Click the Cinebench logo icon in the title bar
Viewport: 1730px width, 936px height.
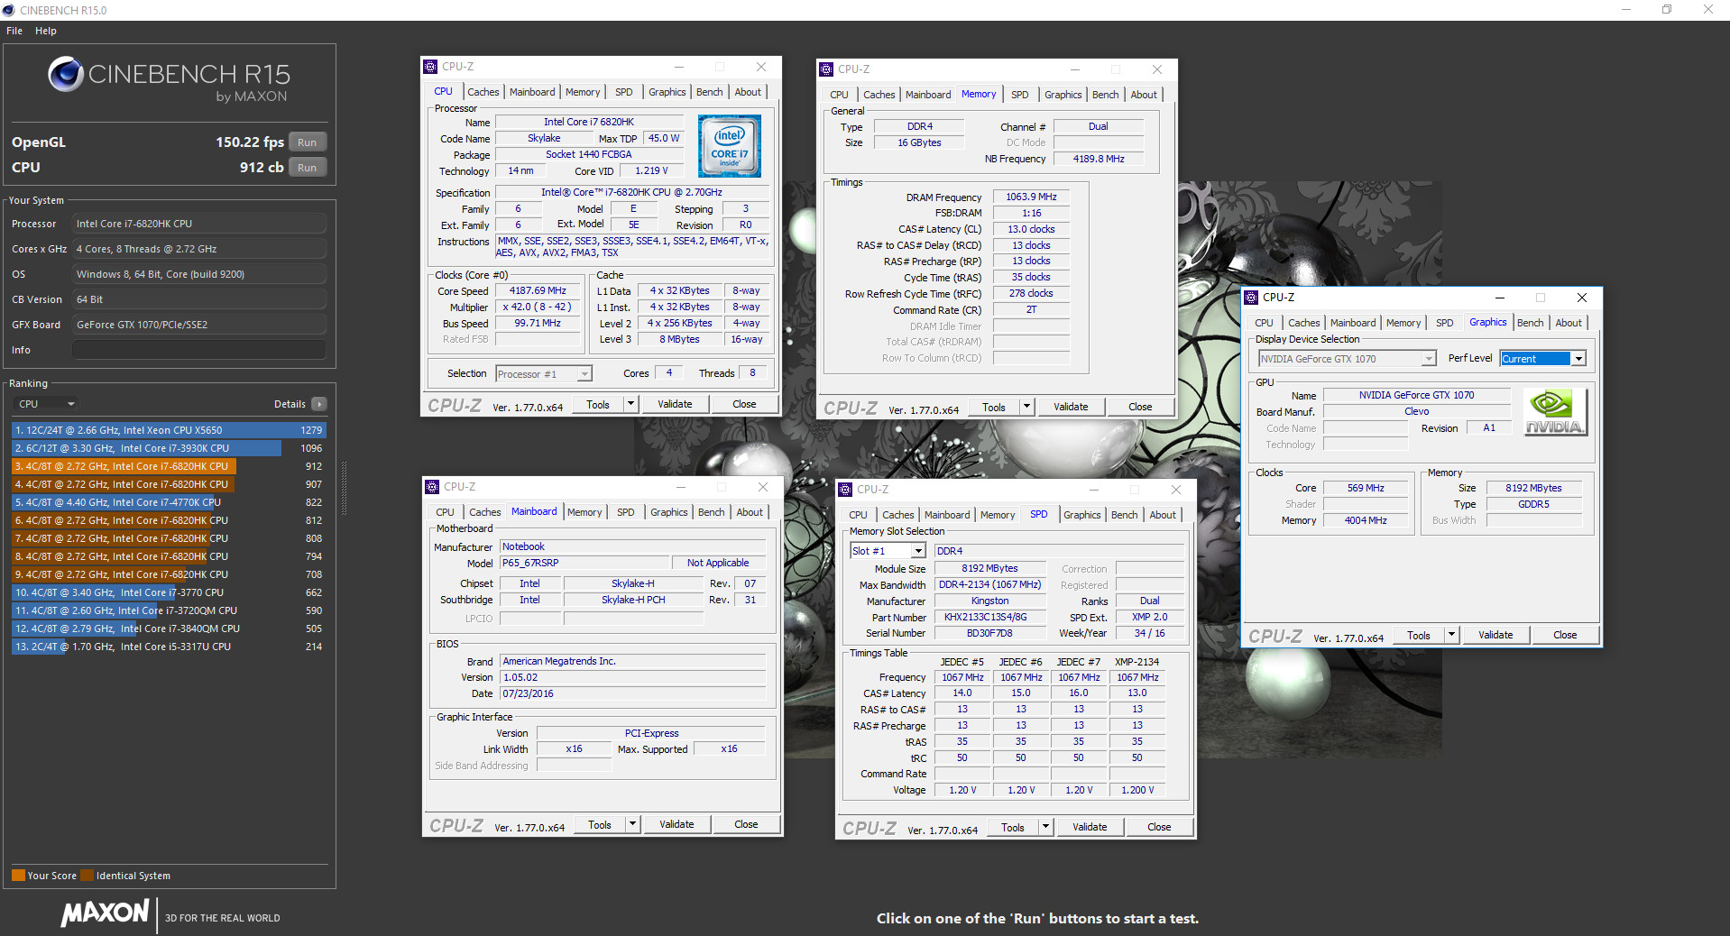(x=9, y=10)
